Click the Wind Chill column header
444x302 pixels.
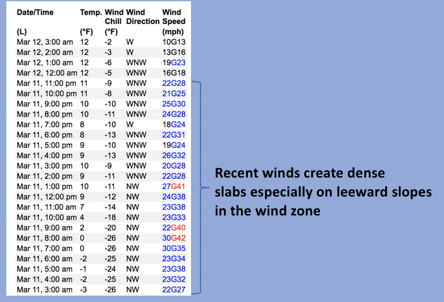point(113,17)
